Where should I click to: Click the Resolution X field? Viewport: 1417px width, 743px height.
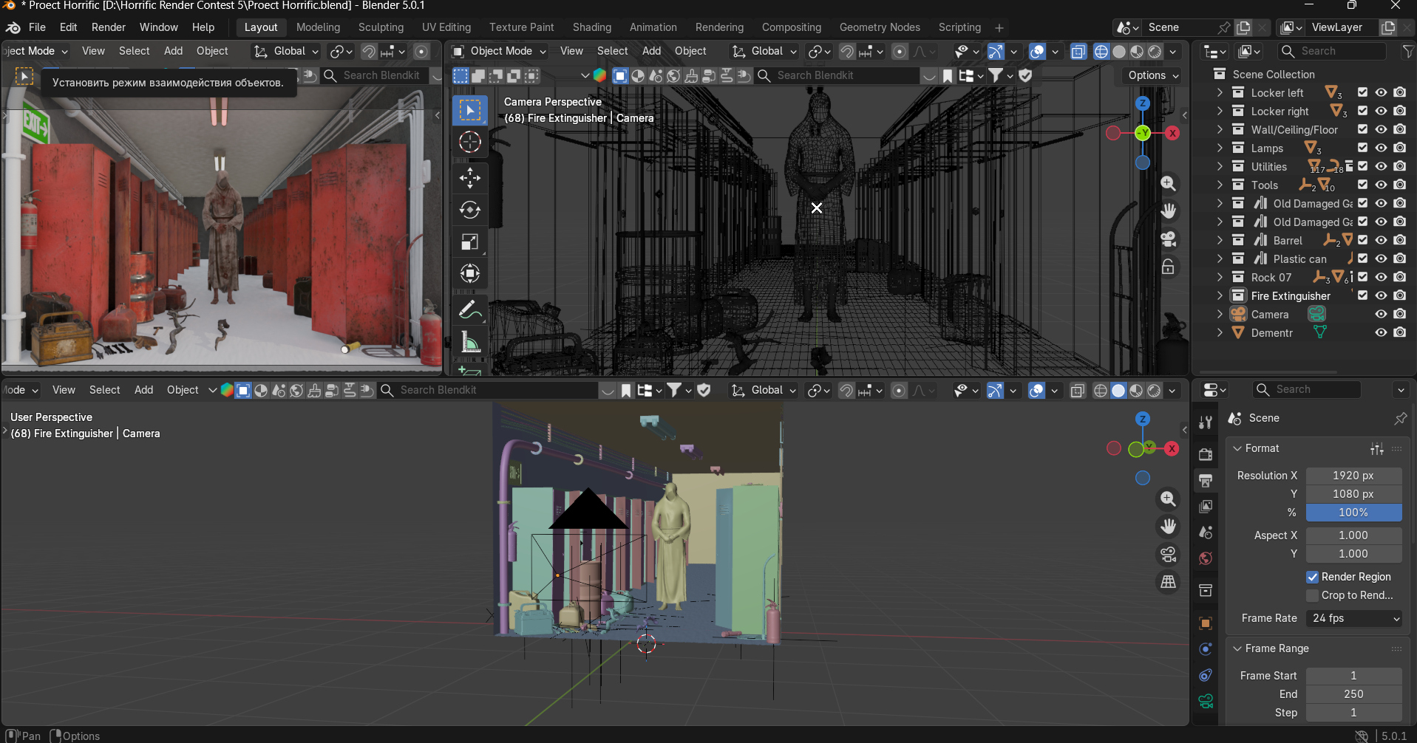pyautogui.click(x=1353, y=476)
